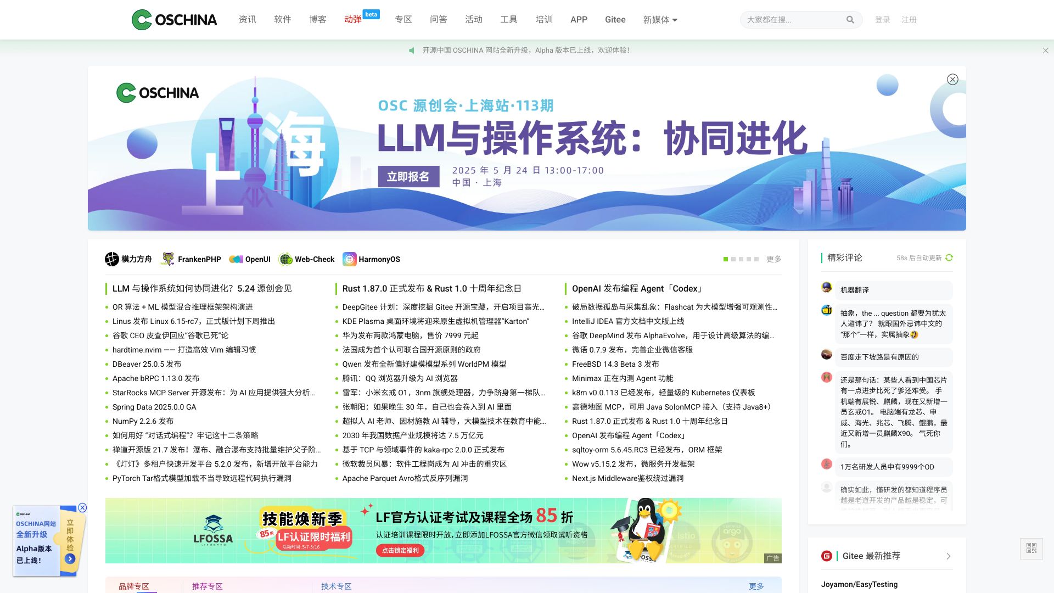Close the floating Alpha upgrade popup

pyautogui.click(x=82, y=508)
